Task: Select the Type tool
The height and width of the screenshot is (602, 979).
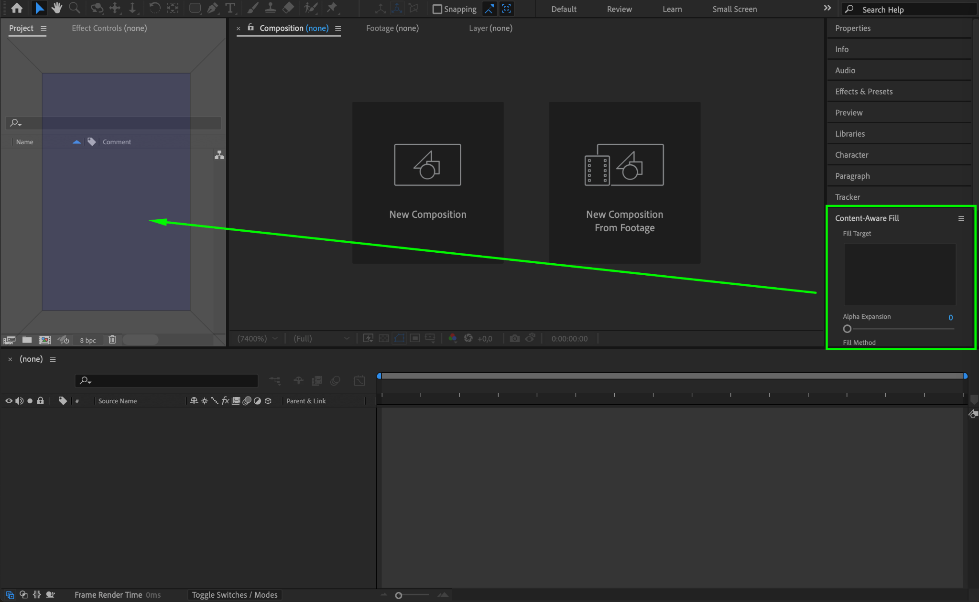Action: click(230, 8)
